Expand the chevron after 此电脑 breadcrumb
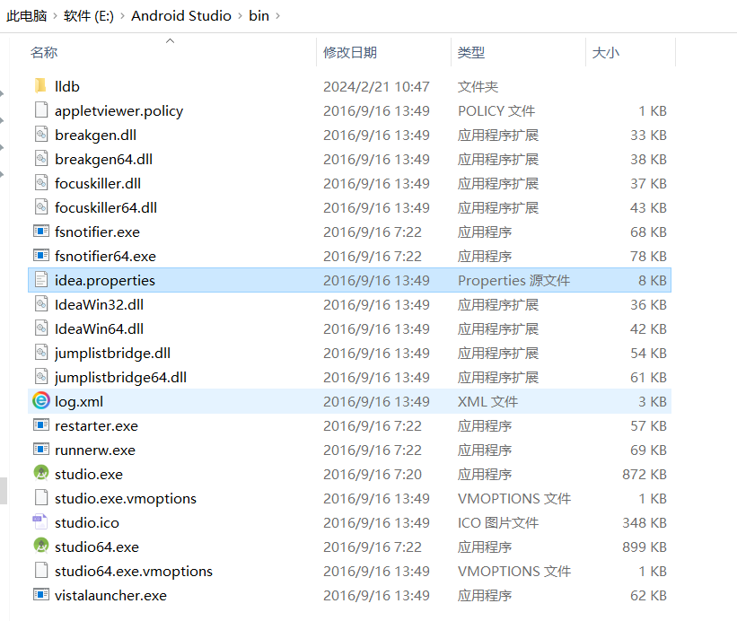 pos(55,16)
